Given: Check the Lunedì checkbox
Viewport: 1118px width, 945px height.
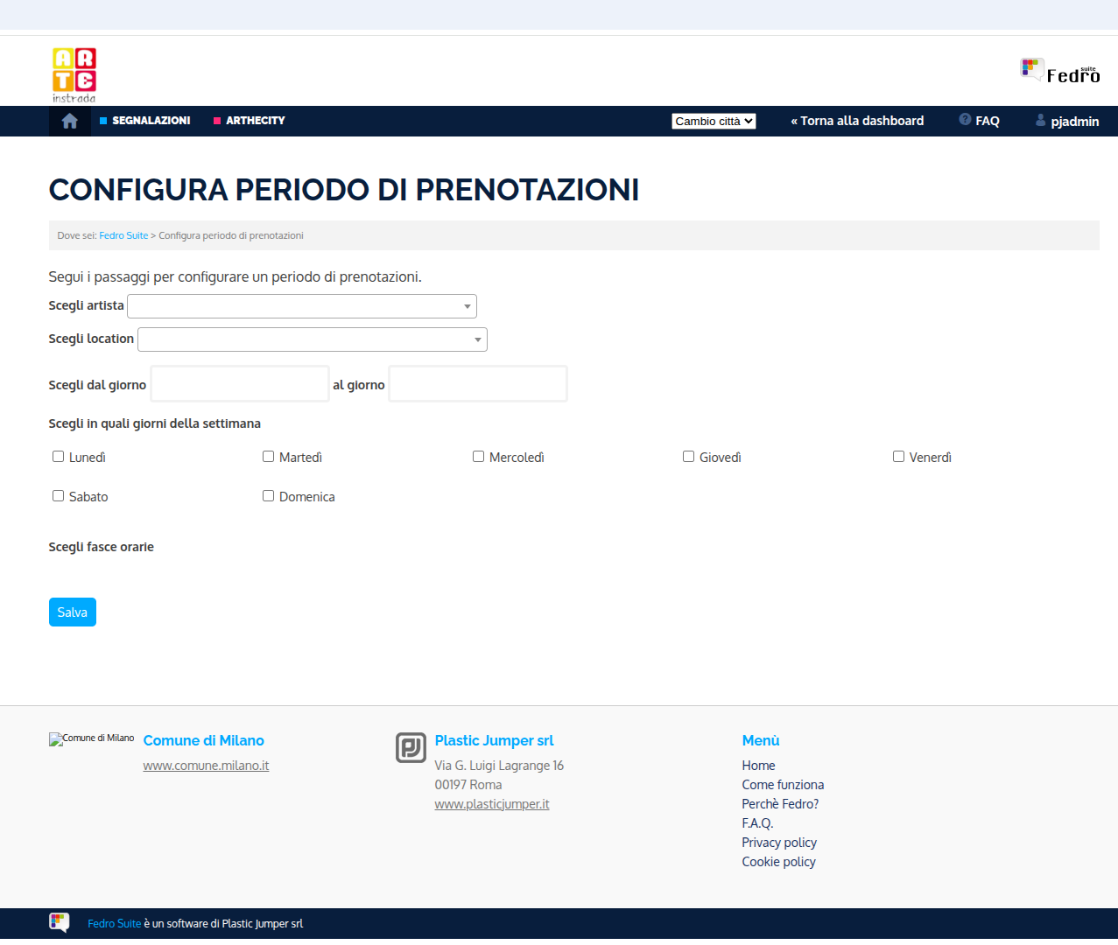Looking at the screenshot, I should [x=59, y=457].
